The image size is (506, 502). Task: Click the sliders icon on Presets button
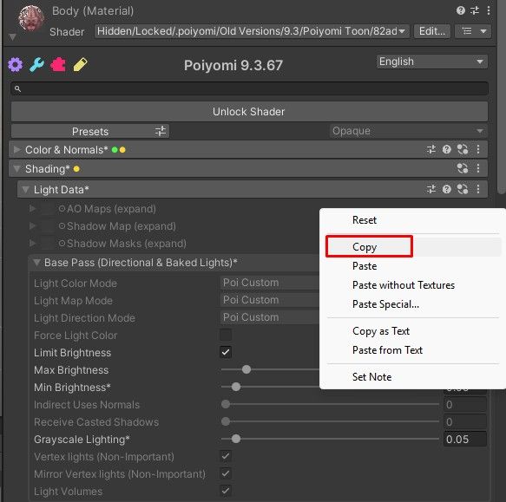161,131
